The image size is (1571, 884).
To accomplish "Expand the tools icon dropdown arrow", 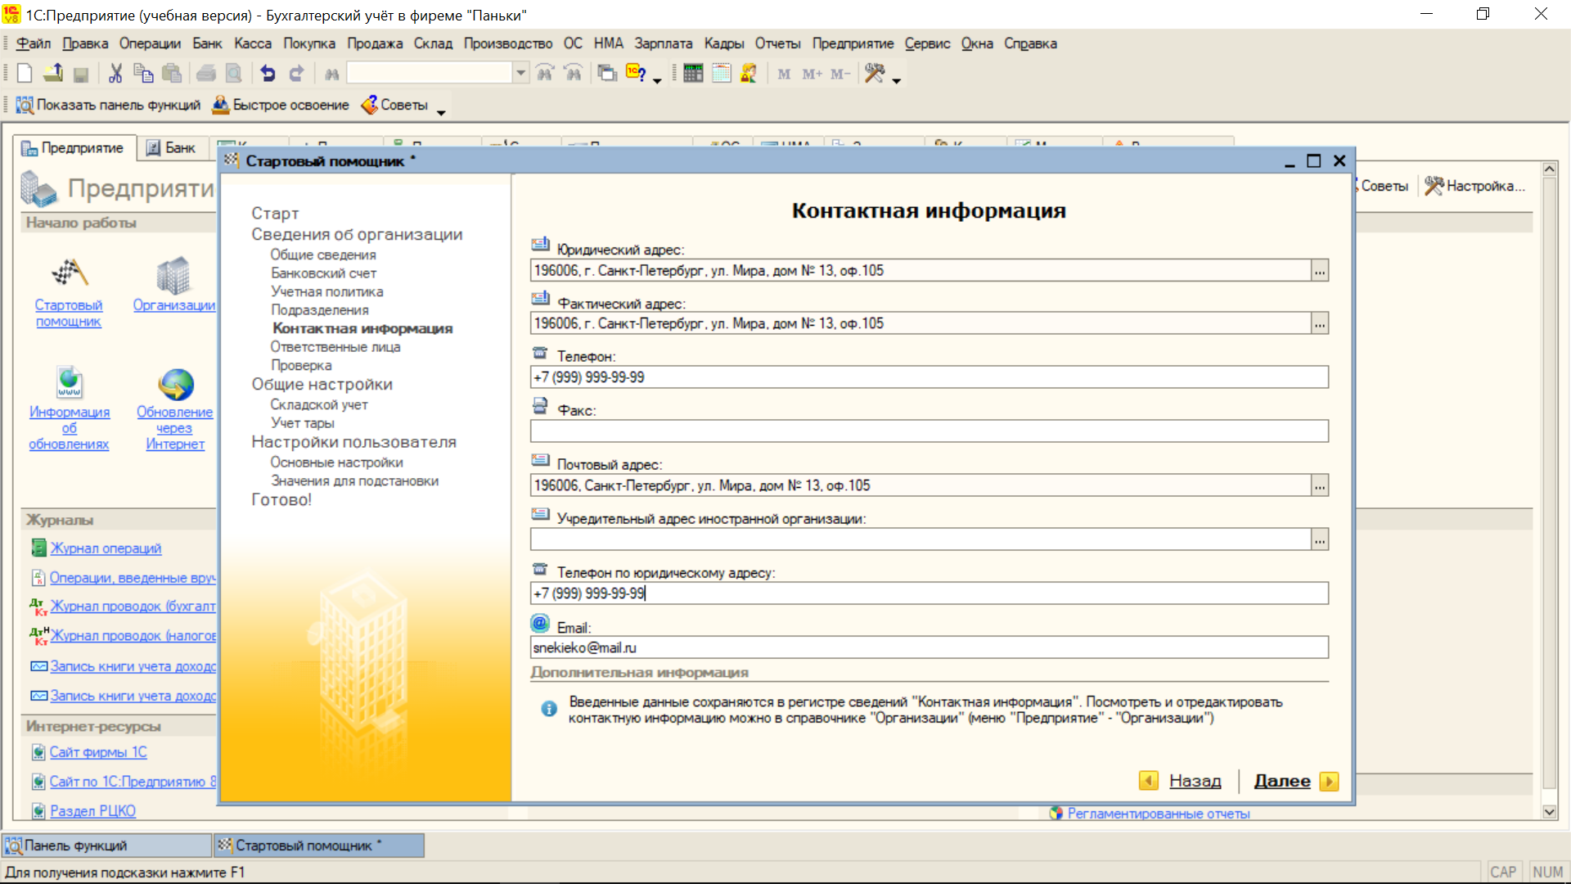I will [897, 81].
